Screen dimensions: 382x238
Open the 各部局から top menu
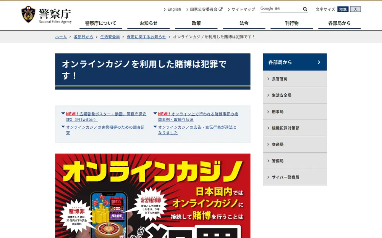coord(339,23)
